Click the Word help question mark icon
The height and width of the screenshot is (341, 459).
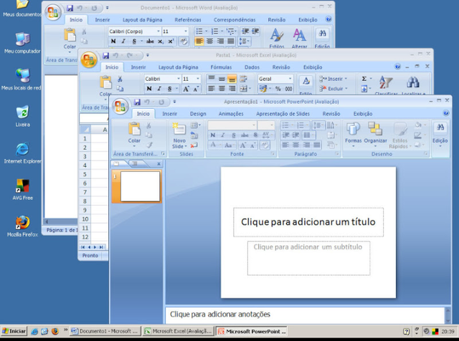tap(328, 19)
